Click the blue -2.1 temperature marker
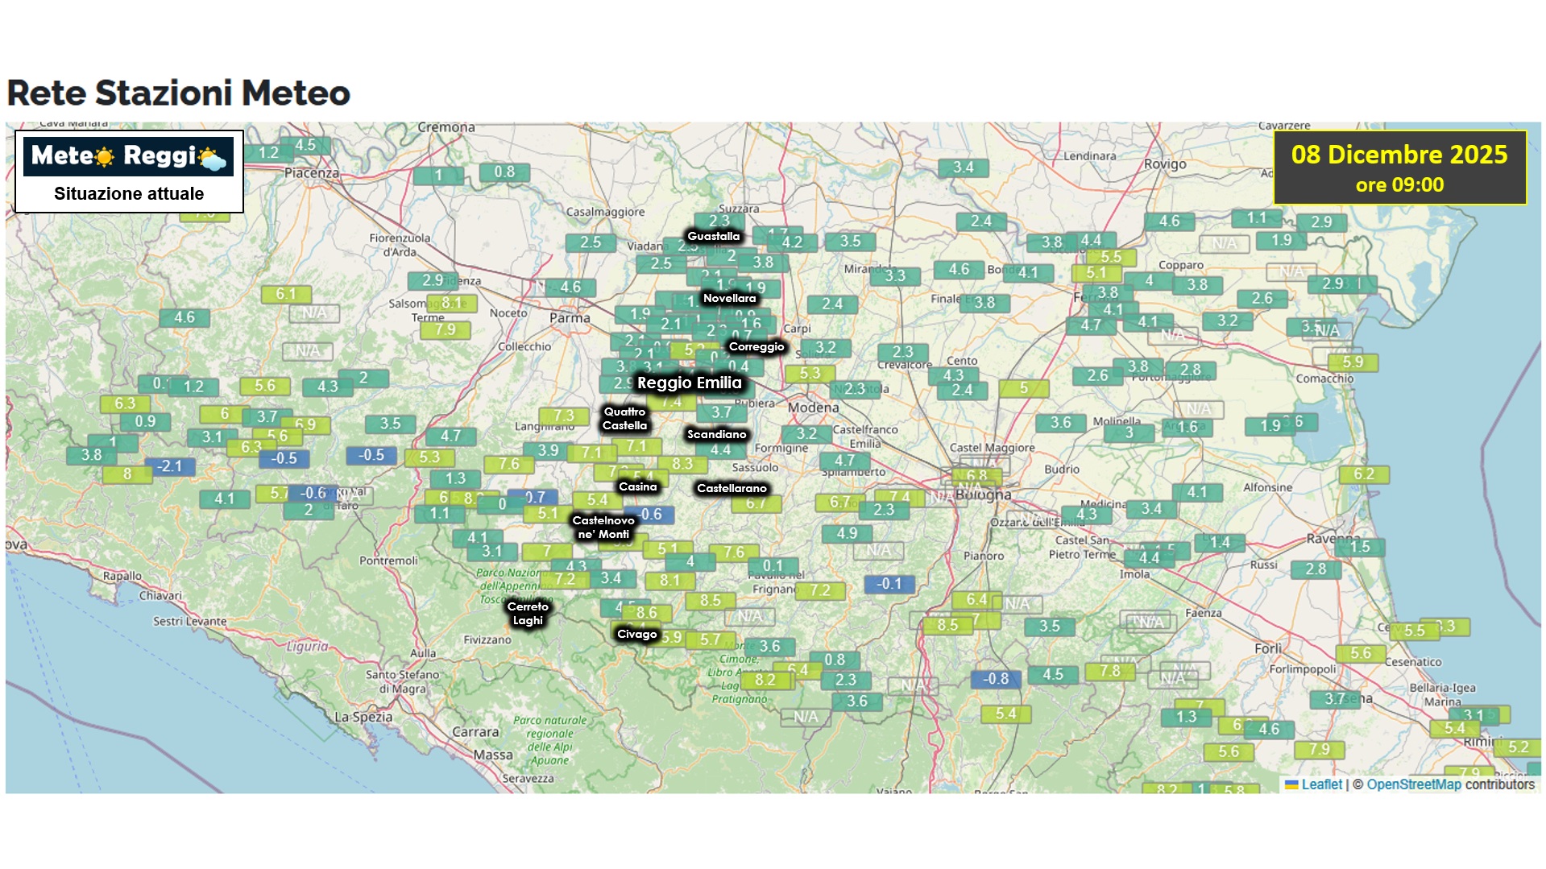The image size is (1546, 869). [170, 466]
